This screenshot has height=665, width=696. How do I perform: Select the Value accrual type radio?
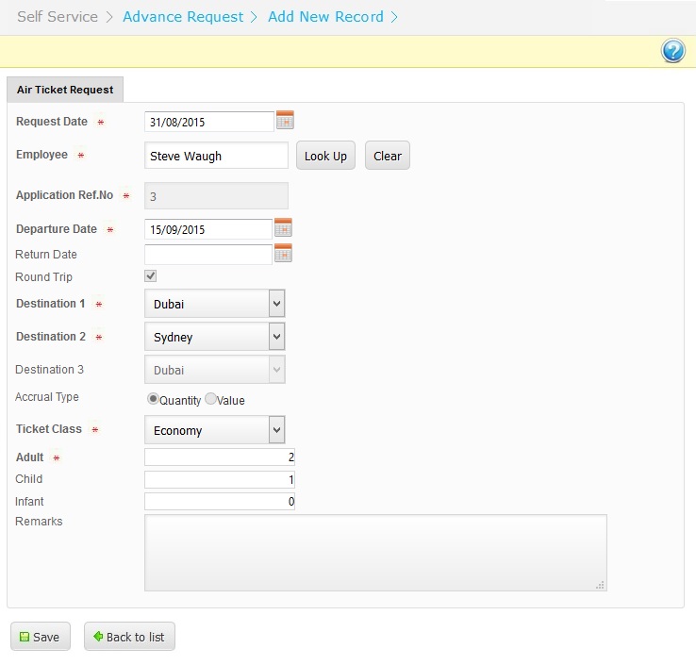point(210,399)
